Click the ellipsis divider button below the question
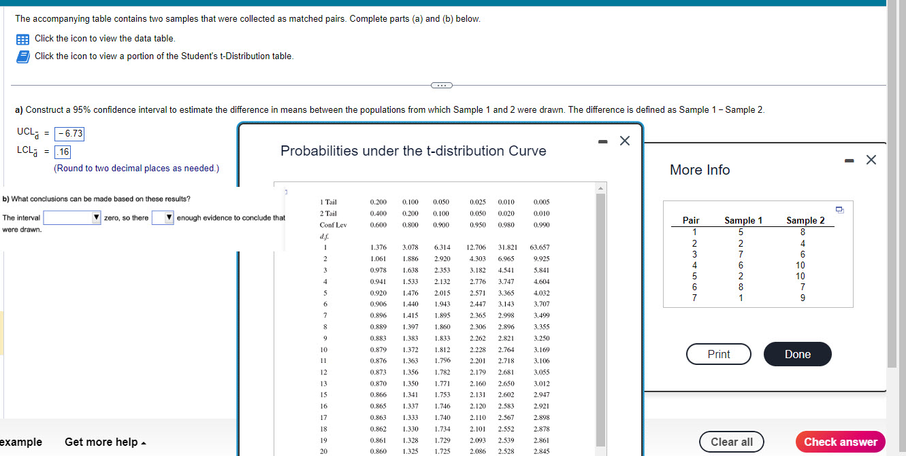 tap(441, 85)
